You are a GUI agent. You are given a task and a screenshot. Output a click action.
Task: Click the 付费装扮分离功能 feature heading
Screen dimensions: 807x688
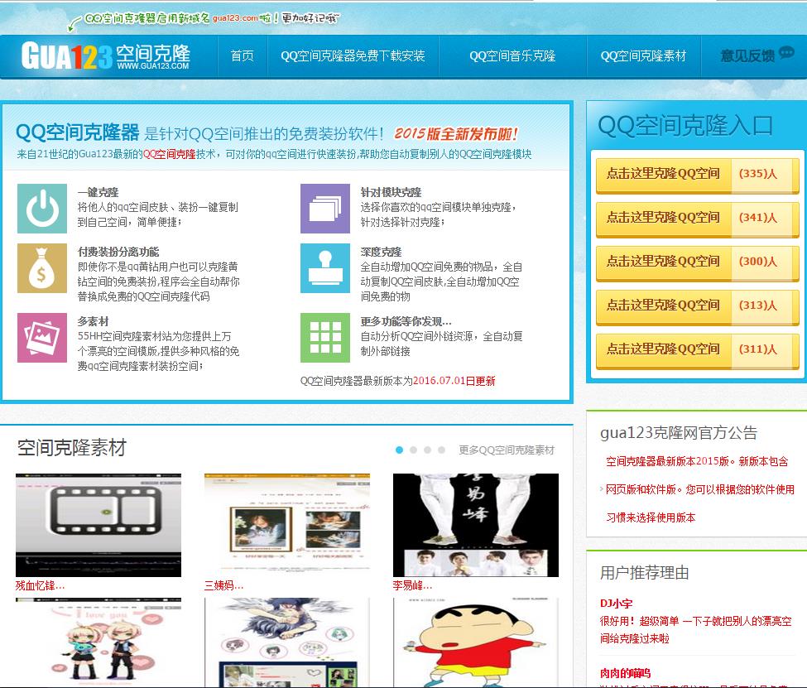118,252
